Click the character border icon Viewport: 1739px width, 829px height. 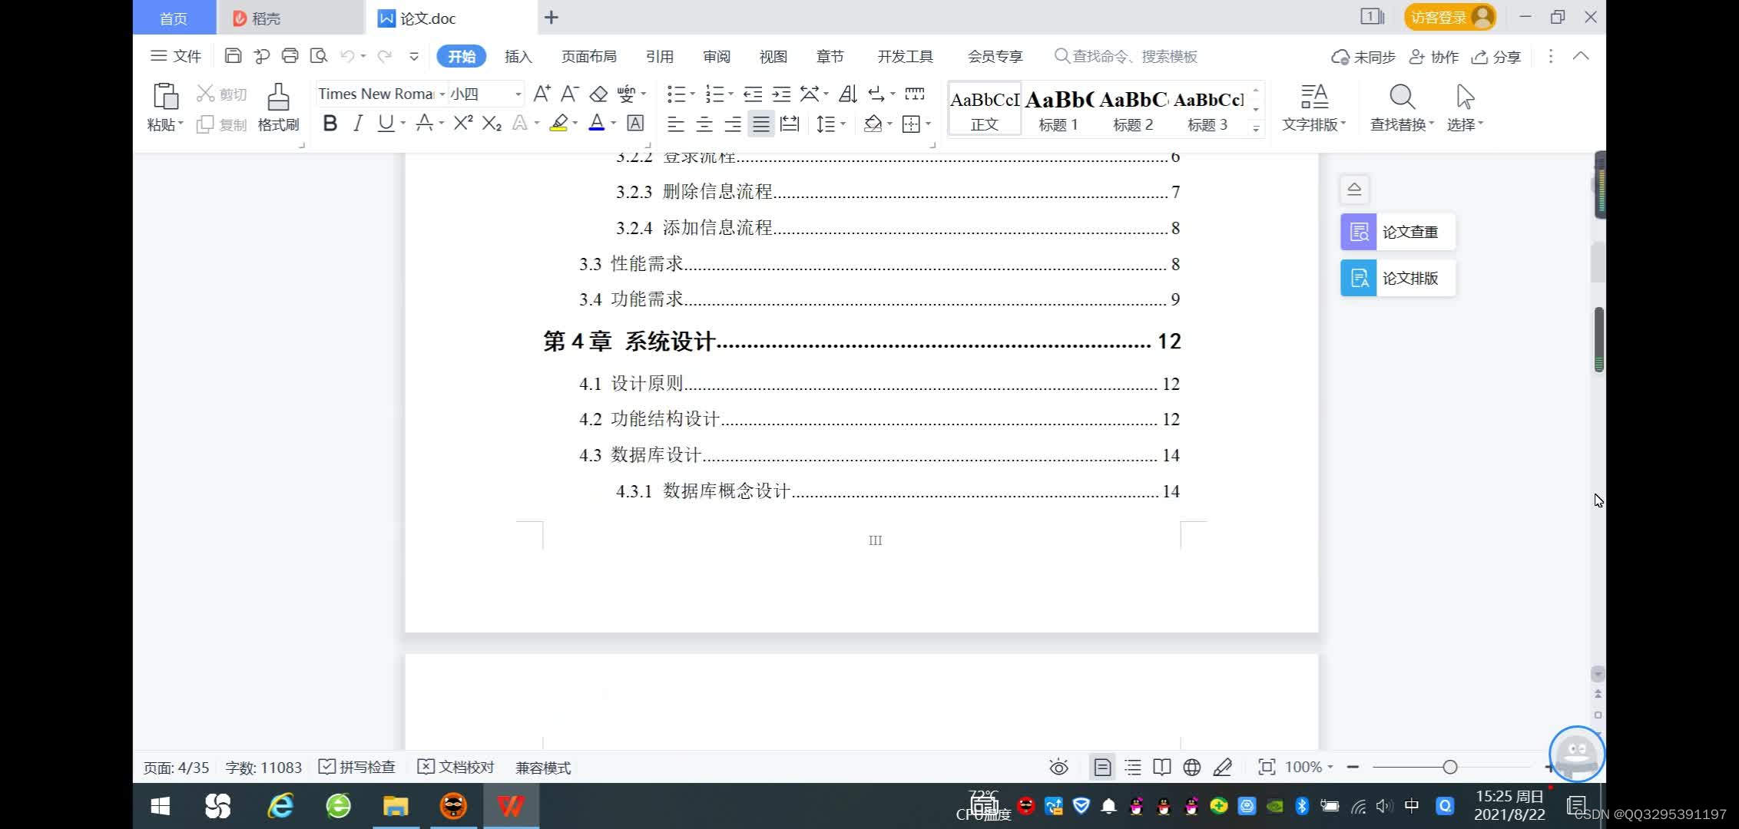(x=635, y=123)
